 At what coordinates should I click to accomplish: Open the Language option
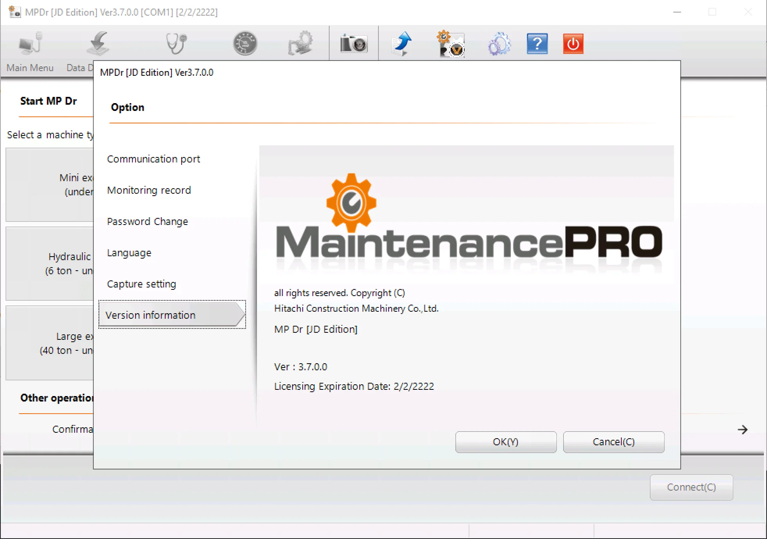point(129,253)
